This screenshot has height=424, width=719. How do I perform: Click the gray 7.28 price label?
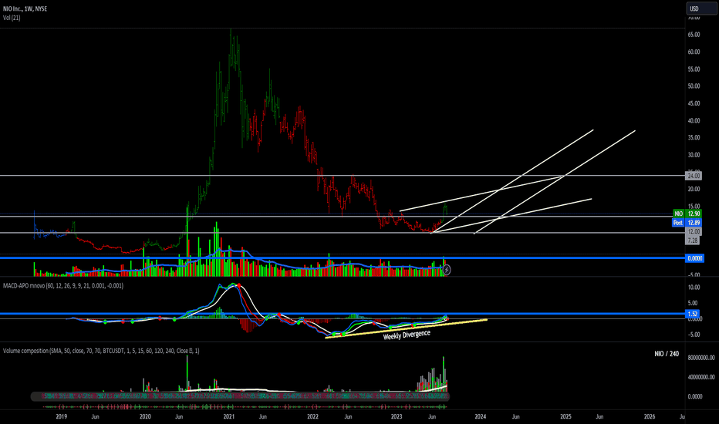[x=693, y=241]
